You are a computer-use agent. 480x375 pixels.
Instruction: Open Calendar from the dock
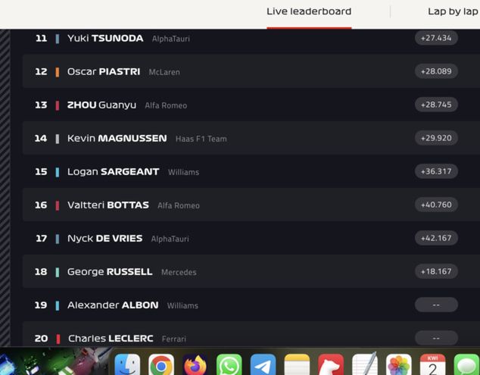click(x=433, y=365)
